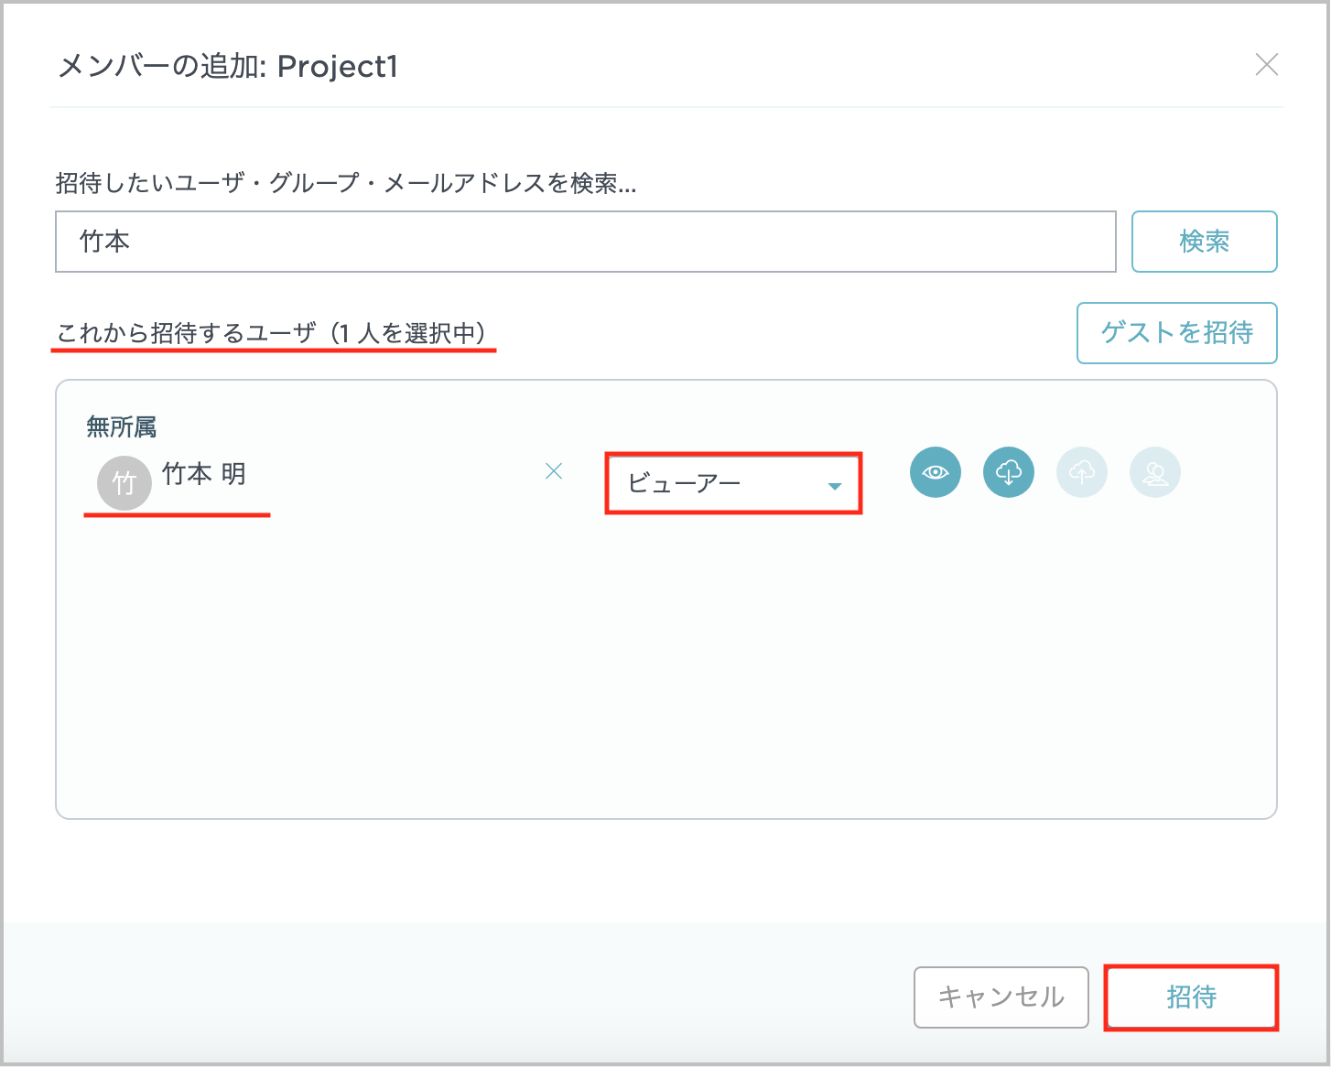Click the dialog title メンバーの追加: Project1
The image size is (1331, 1067).
(228, 67)
